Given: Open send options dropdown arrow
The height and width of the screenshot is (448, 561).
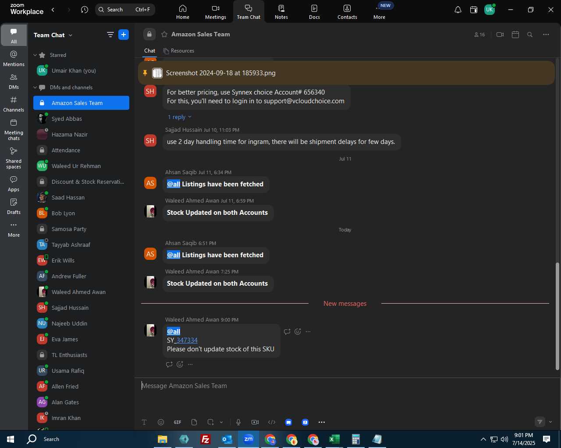Looking at the screenshot, I should tap(550, 422).
